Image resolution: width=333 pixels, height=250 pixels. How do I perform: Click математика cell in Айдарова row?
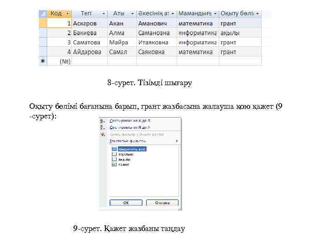(x=198, y=52)
